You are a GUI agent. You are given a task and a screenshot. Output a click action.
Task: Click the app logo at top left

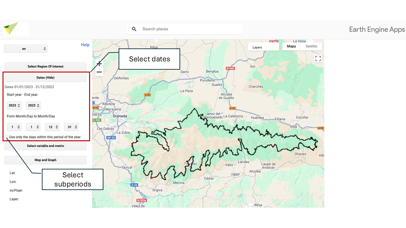point(11,29)
